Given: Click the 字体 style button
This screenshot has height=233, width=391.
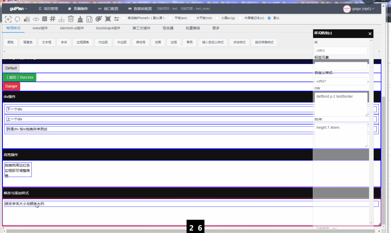Looking at the screenshot, I should pyautogui.click(x=64, y=42).
